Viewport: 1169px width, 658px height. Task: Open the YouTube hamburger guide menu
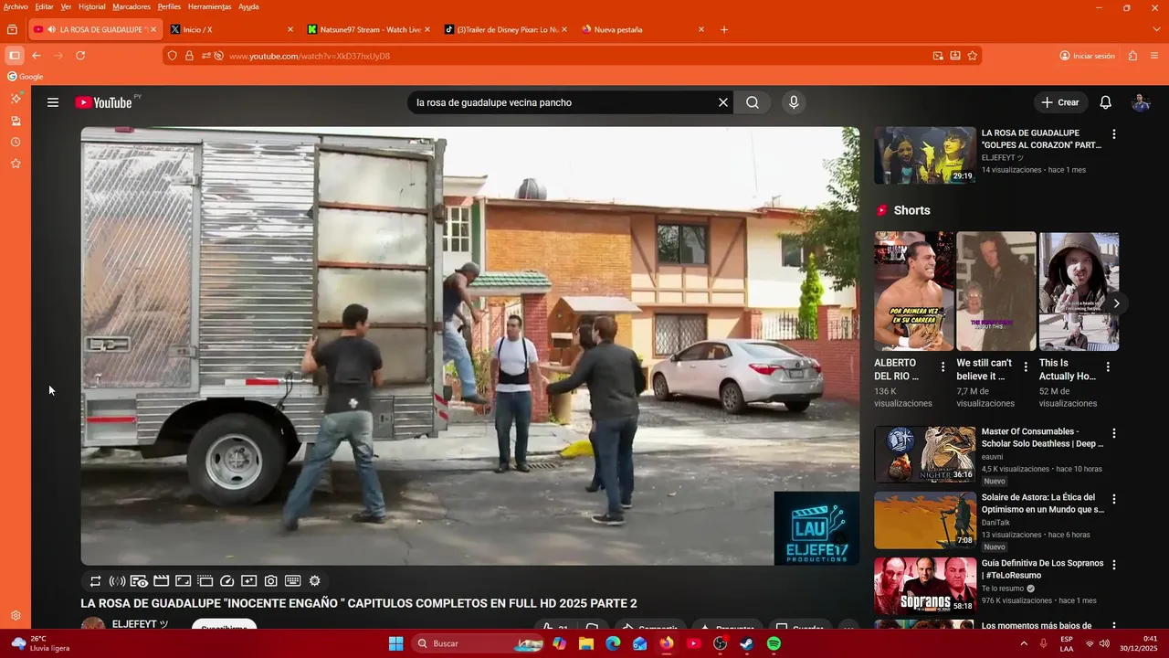click(x=53, y=102)
